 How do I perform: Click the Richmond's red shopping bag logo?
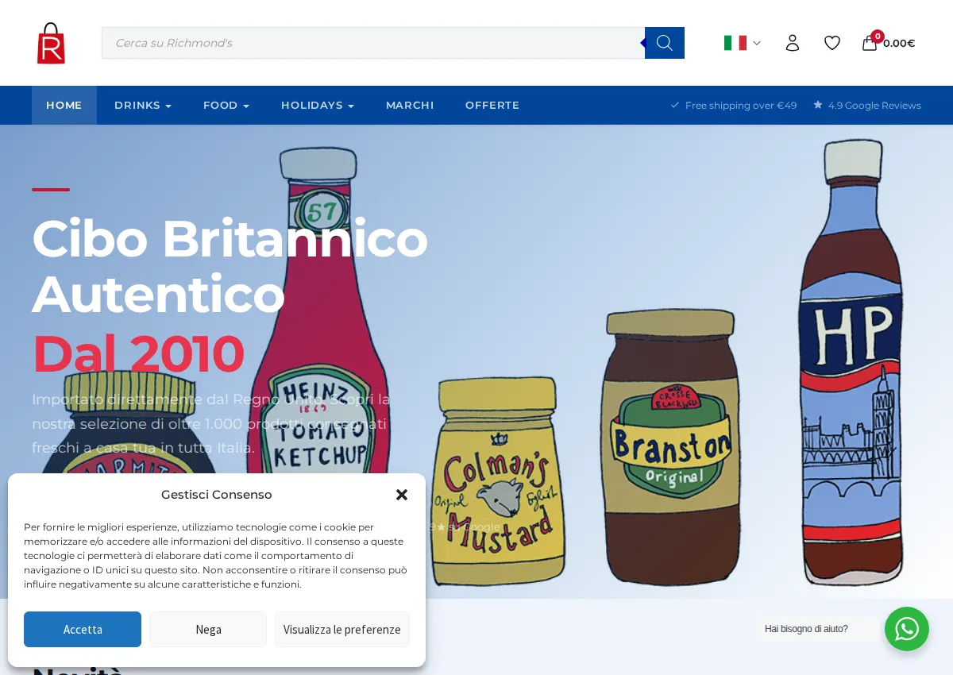(x=51, y=43)
